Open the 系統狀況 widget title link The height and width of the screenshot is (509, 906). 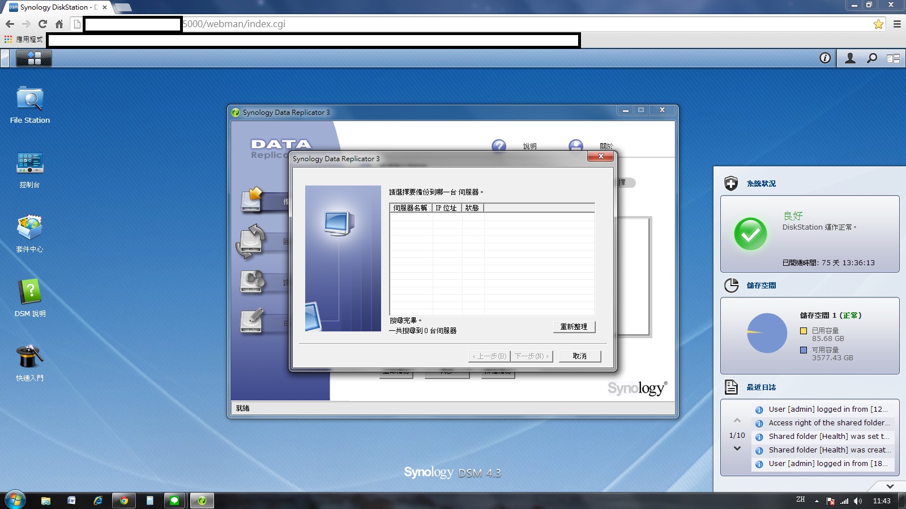[x=761, y=184]
